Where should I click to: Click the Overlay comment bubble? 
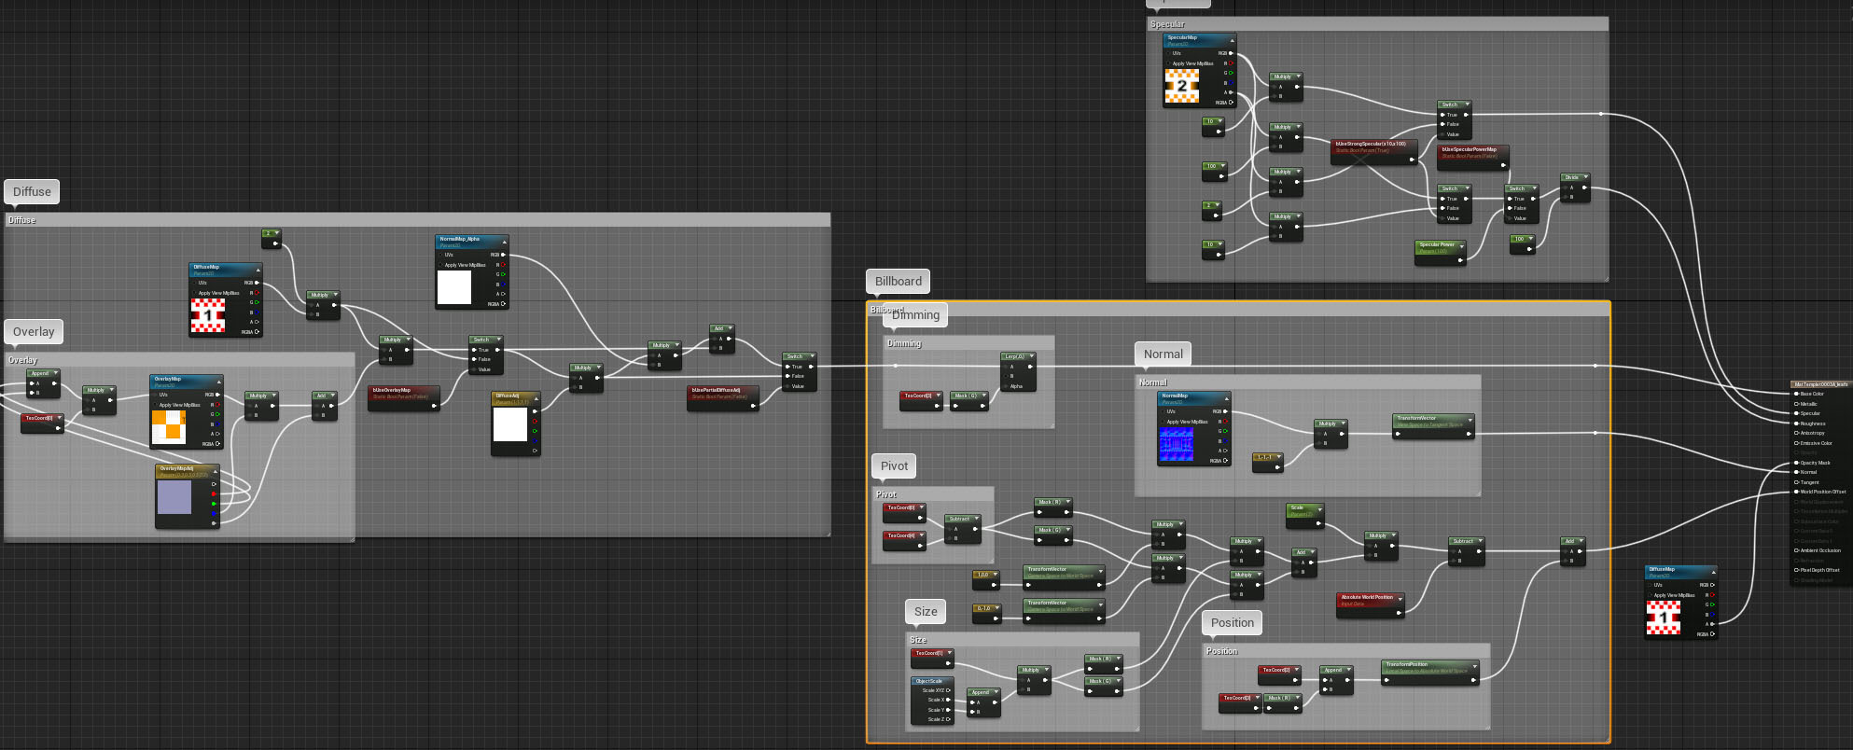34,332
